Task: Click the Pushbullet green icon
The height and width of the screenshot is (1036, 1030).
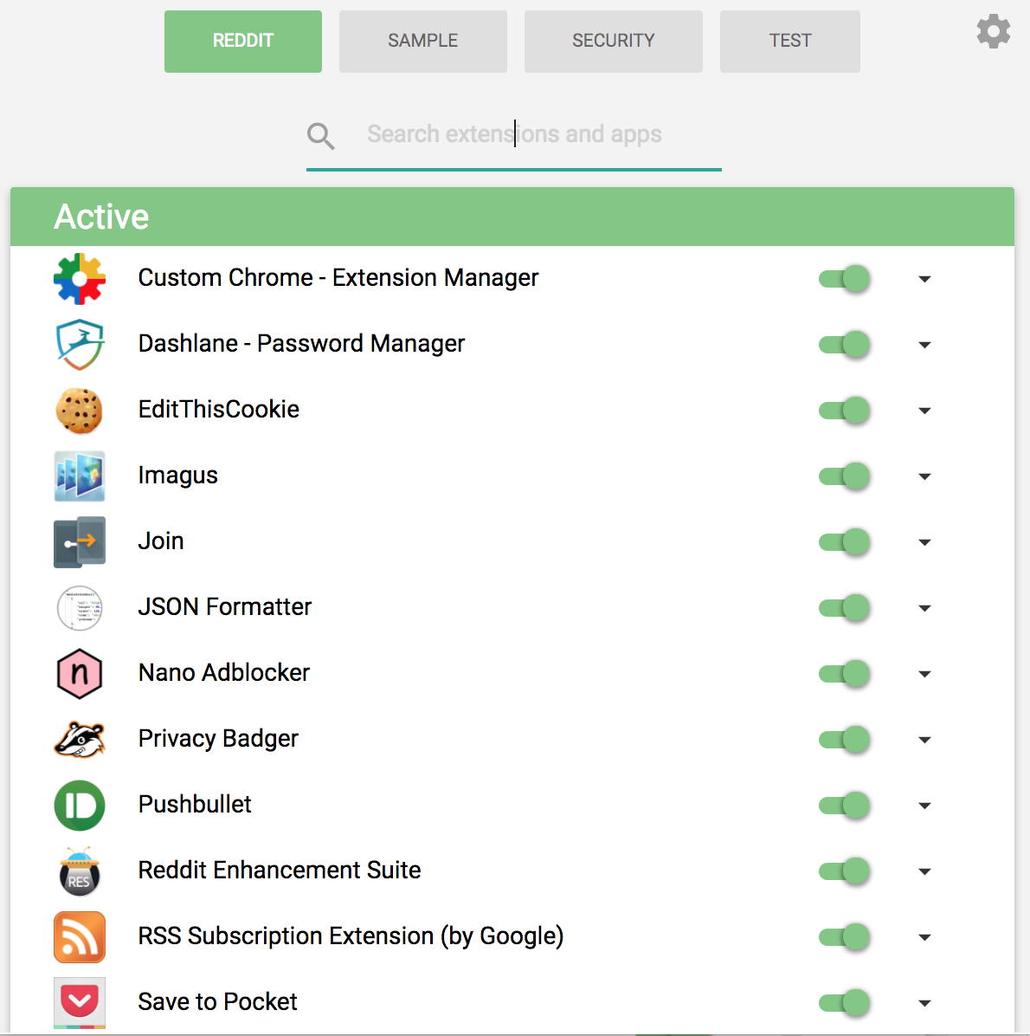Action: [80, 806]
